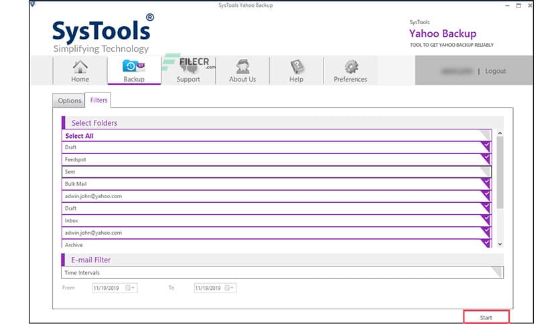The width and height of the screenshot is (560, 324).
Task: Minimize the SysTools Yahoo Backup window
Action: [507, 5]
